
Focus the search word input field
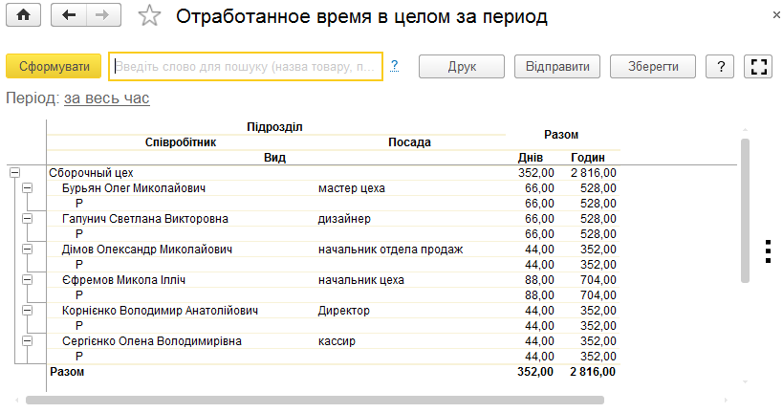[x=246, y=66]
